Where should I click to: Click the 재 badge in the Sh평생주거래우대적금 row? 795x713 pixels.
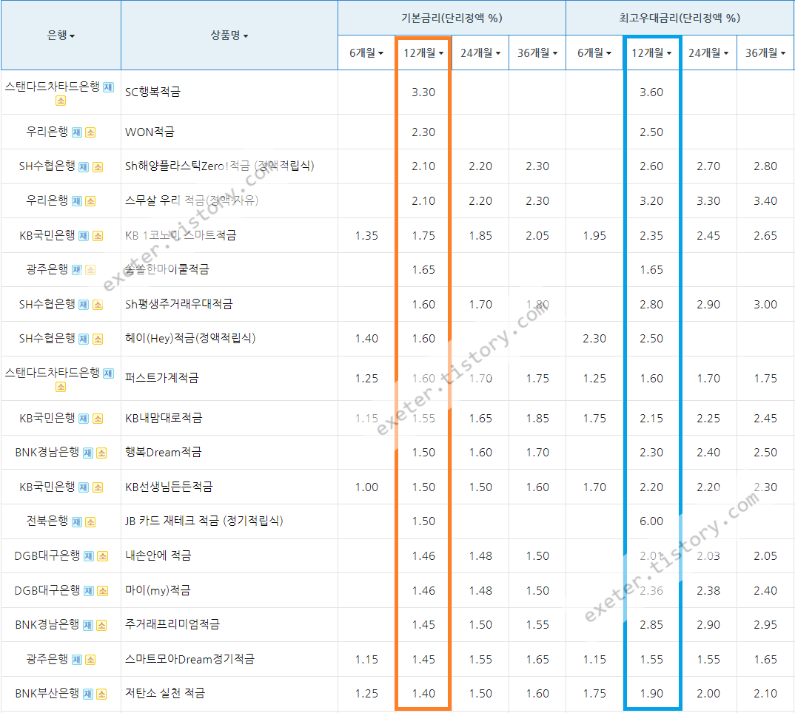(x=84, y=305)
